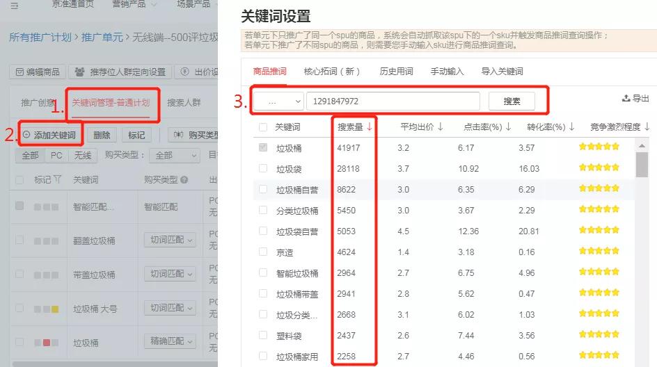Select the 无线 filter button
657x367 pixels.
83,156
